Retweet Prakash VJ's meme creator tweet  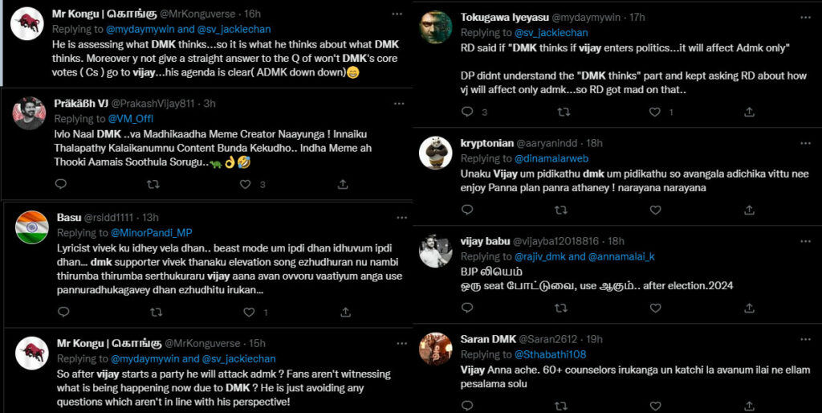[153, 184]
